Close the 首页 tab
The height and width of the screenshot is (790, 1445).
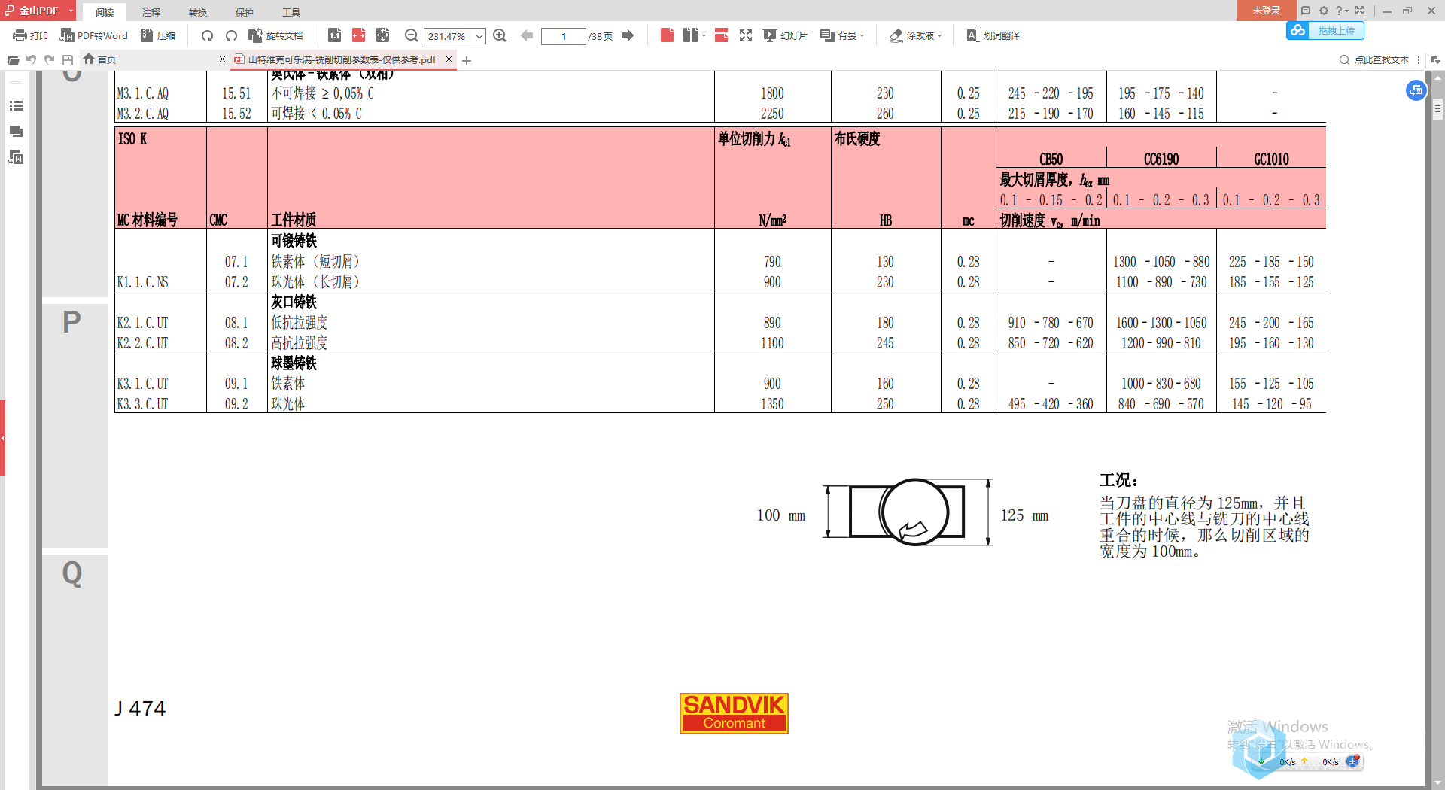tap(222, 59)
